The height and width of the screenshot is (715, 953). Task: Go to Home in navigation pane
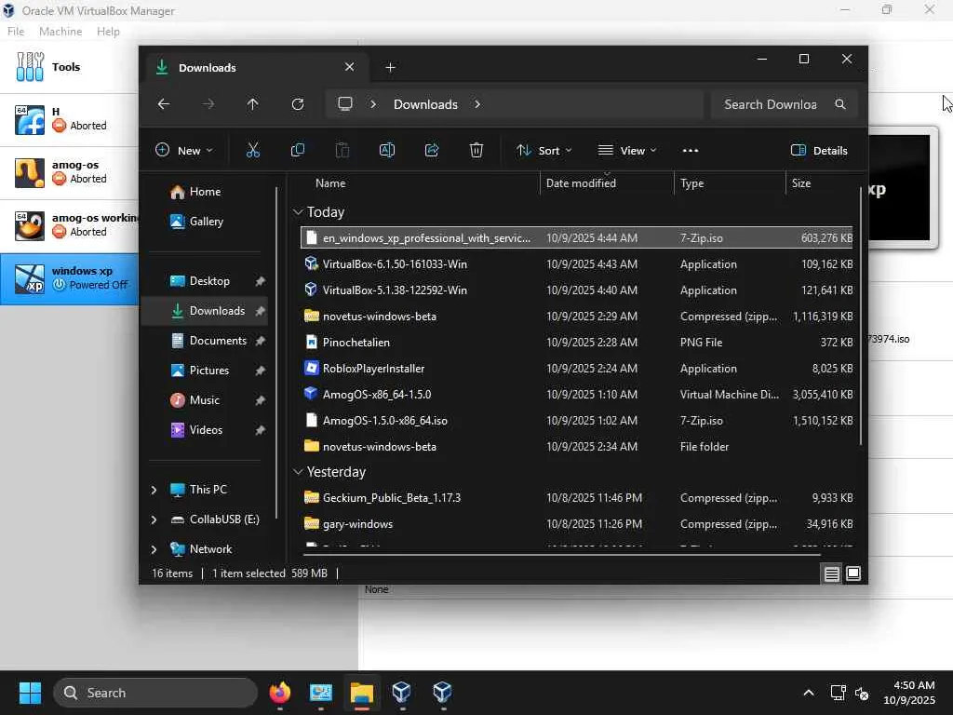point(205,192)
